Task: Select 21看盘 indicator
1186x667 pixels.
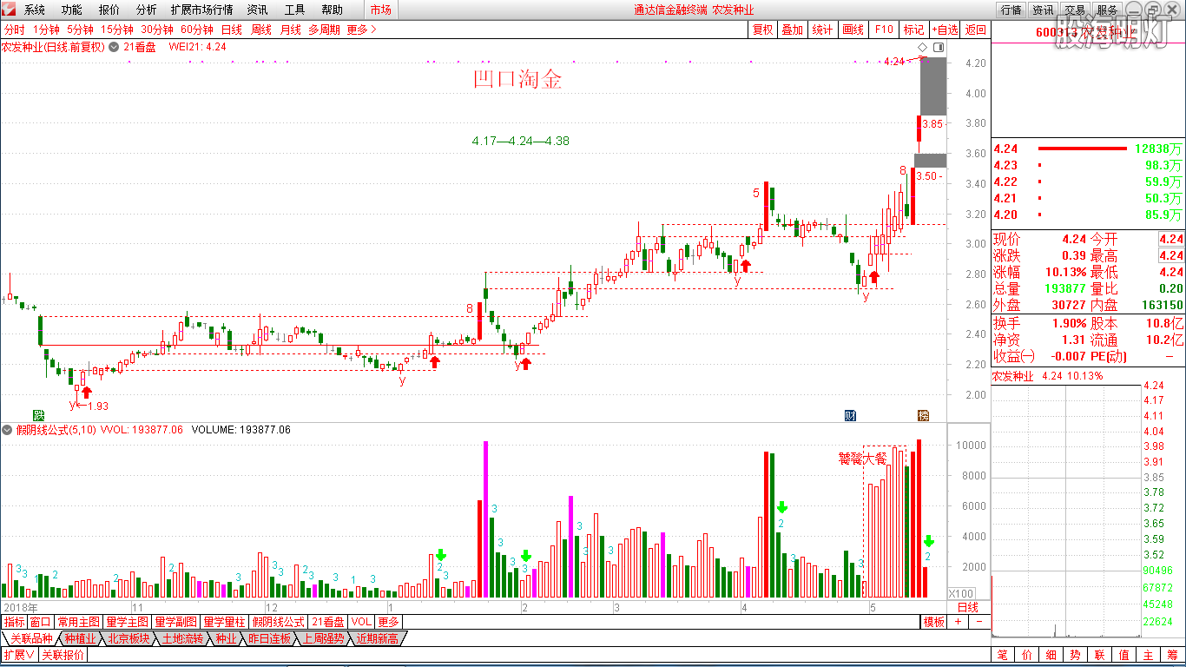Action: [x=329, y=622]
